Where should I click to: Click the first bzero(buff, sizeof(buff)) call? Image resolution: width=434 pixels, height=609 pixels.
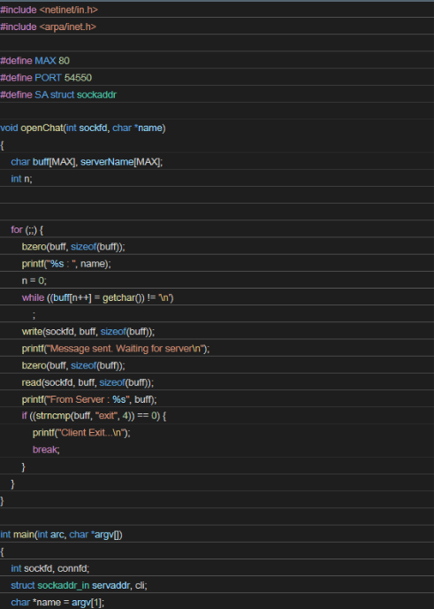[73, 247]
